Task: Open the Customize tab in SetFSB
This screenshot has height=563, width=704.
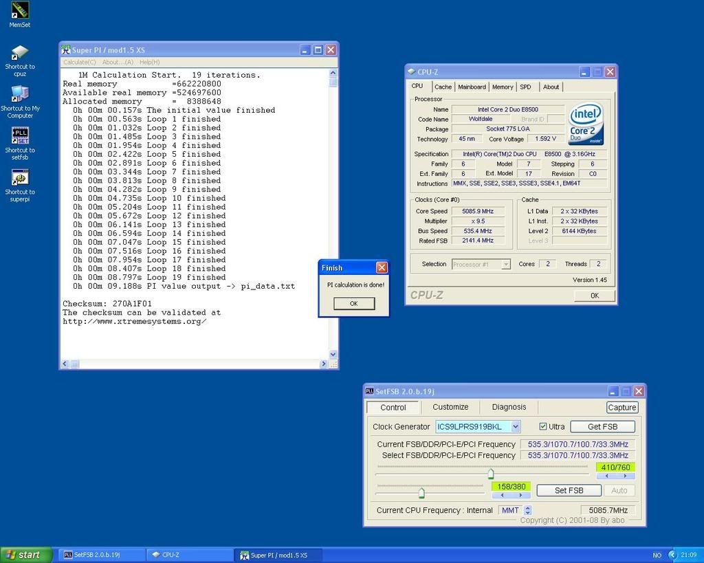Action: point(450,407)
